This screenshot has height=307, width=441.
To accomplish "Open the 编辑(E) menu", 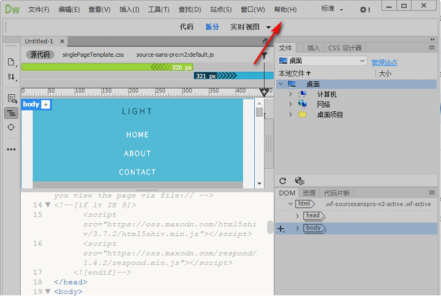I will (69, 10).
